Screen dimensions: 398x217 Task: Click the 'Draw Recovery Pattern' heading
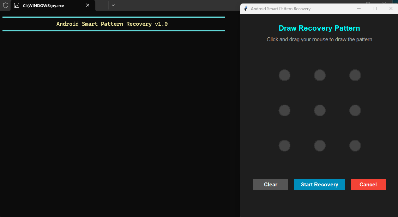(319, 28)
